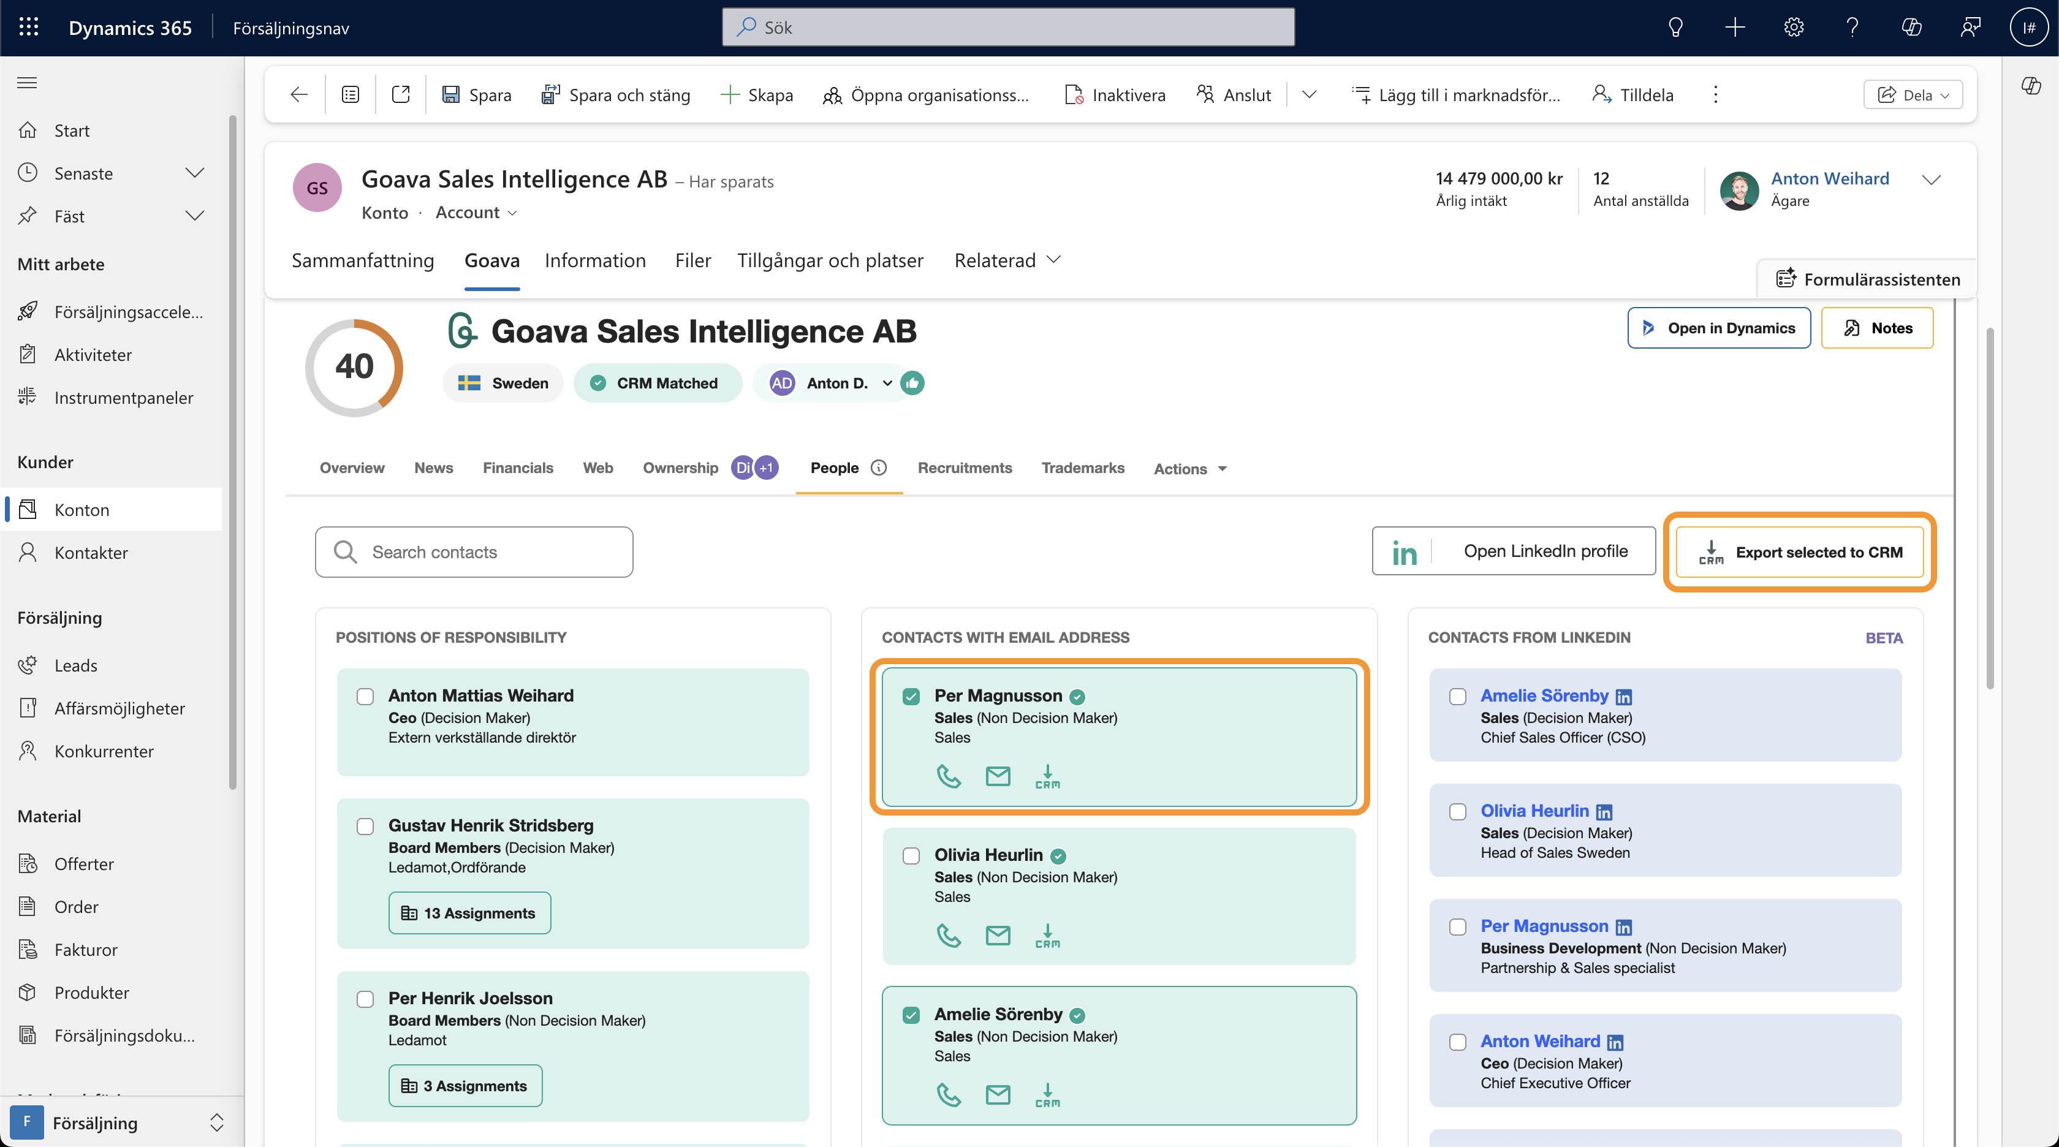
Task: Switch to the Information tab
Action: coord(596,260)
